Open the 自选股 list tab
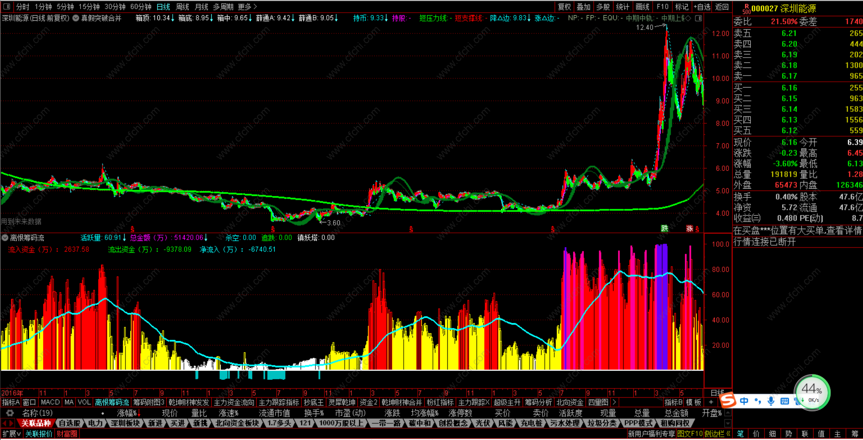 click(70, 423)
